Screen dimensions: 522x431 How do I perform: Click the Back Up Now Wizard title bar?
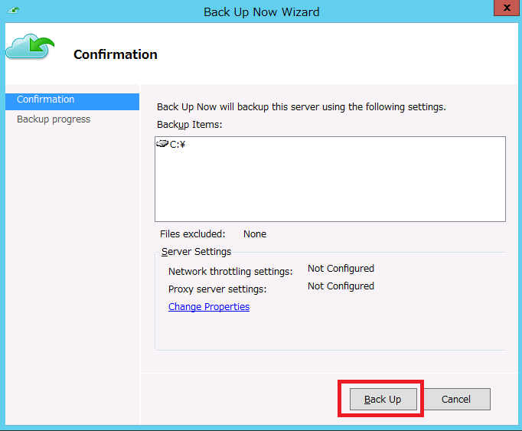[261, 11]
